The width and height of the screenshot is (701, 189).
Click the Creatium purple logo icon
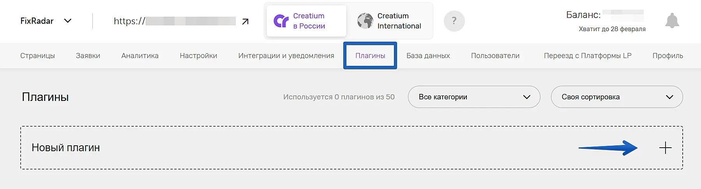click(281, 21)
